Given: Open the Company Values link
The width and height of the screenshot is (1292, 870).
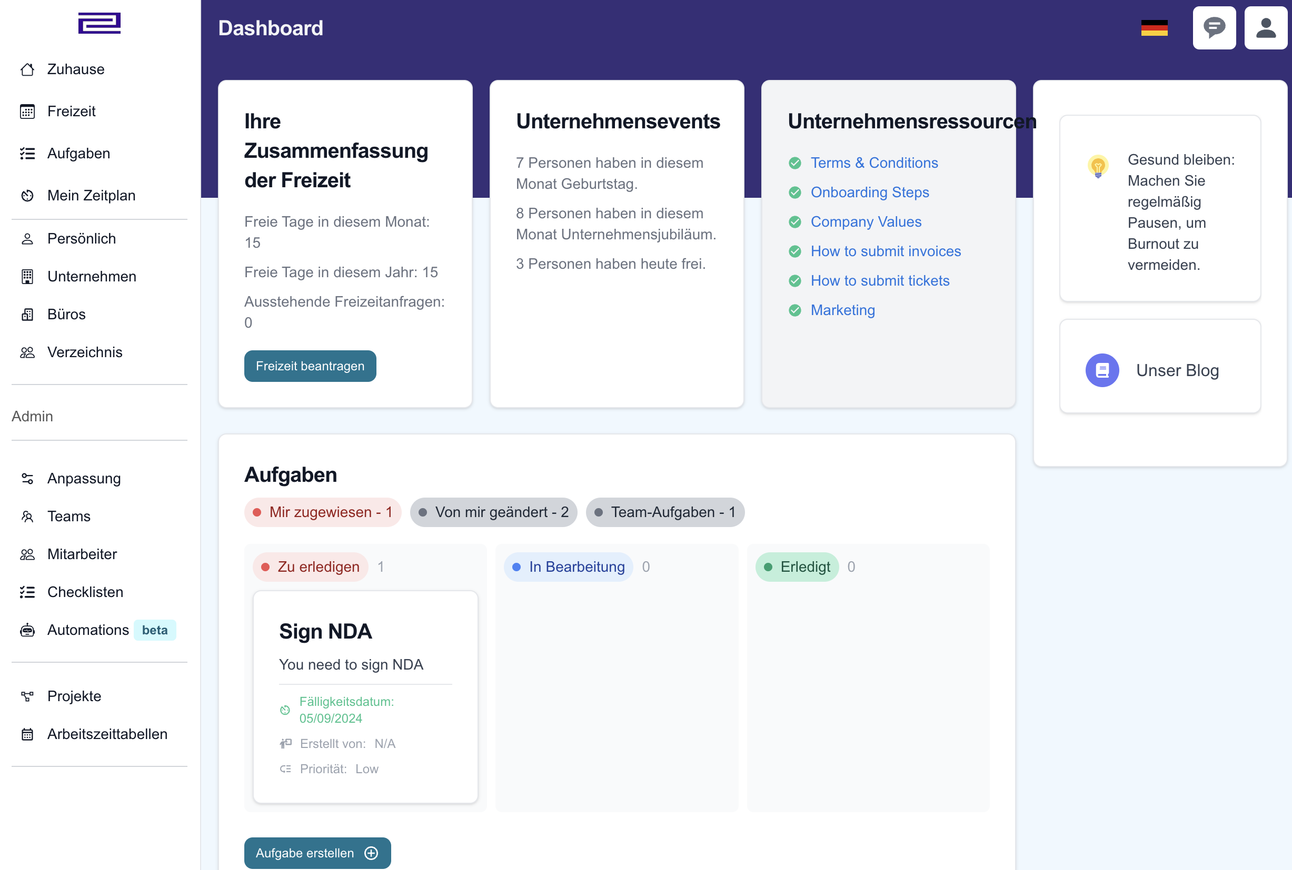Looking at the screenshot, I should tap(866, 222).
